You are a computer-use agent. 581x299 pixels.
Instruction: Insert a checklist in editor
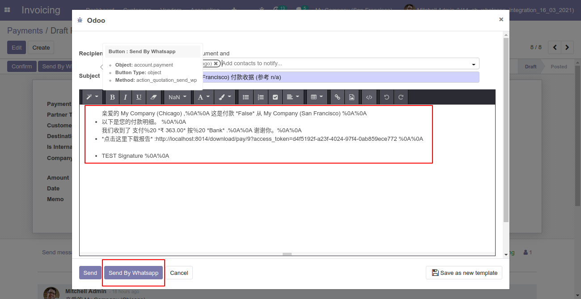[x=276, y=97]
